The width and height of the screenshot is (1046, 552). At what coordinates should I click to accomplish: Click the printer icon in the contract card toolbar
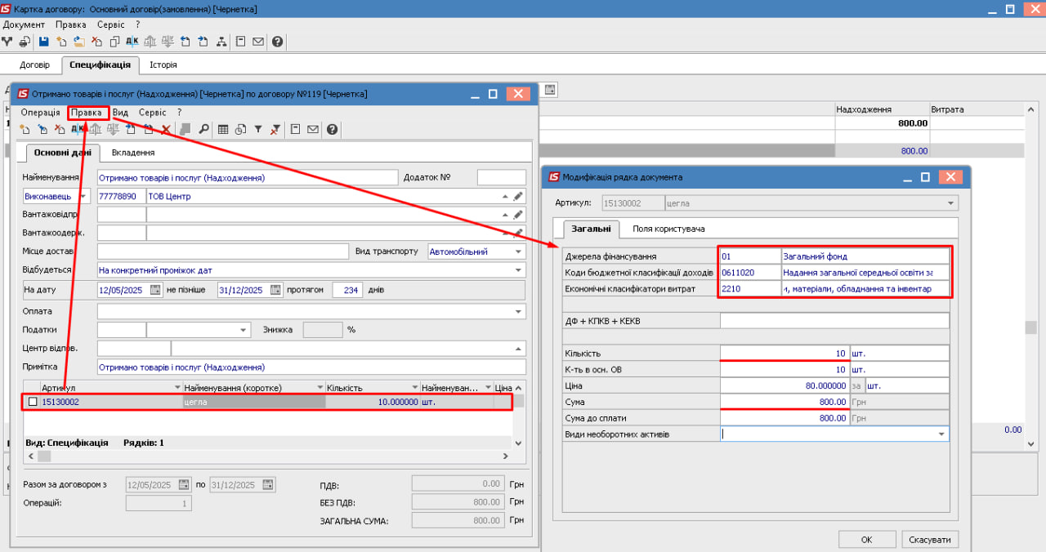[25, 42]
